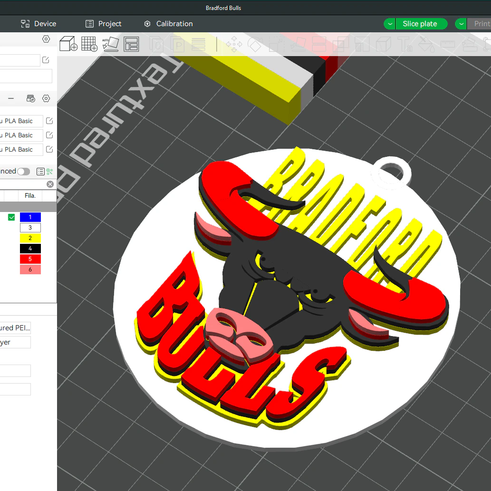Select the Measure ruler tool
491x491 pixels.
(447, 45)
